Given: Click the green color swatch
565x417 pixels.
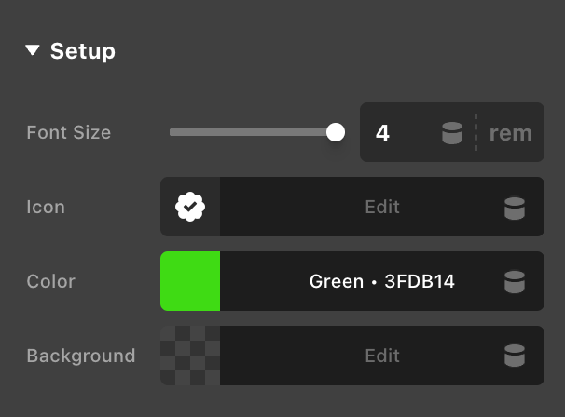Looking at the screenshot, I should [x=190, y=281].
